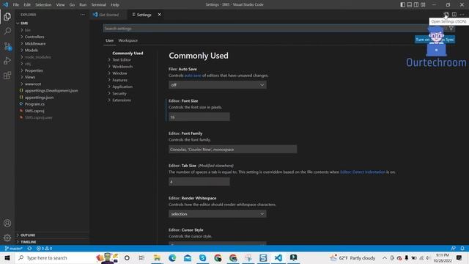The width and height of the screenshot is (469, 264).
Task: Click the settings filter funnel icon
Action: point(451,28)
